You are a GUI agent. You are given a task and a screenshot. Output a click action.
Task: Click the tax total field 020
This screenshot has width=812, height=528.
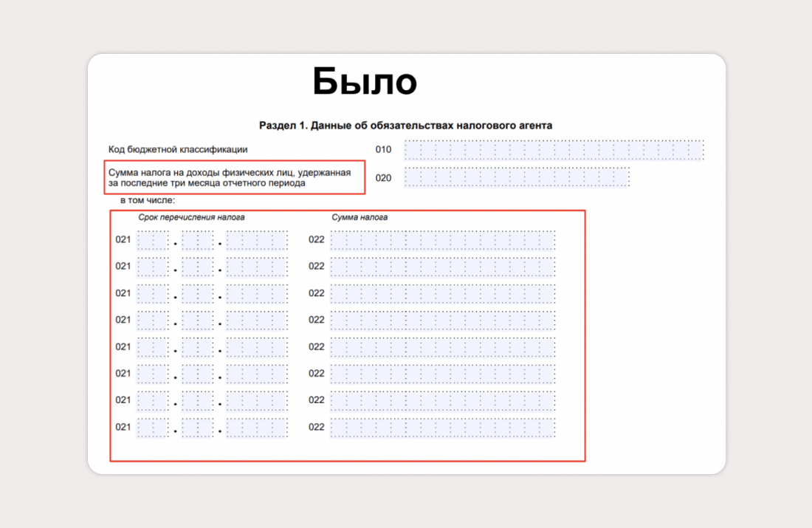point(517,177)
